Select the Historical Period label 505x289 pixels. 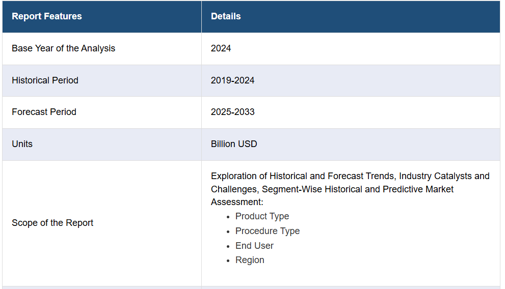click(x=45, y=80)
